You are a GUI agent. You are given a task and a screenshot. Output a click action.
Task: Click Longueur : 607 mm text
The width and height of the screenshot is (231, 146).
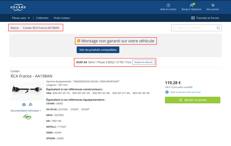point(57,85)
